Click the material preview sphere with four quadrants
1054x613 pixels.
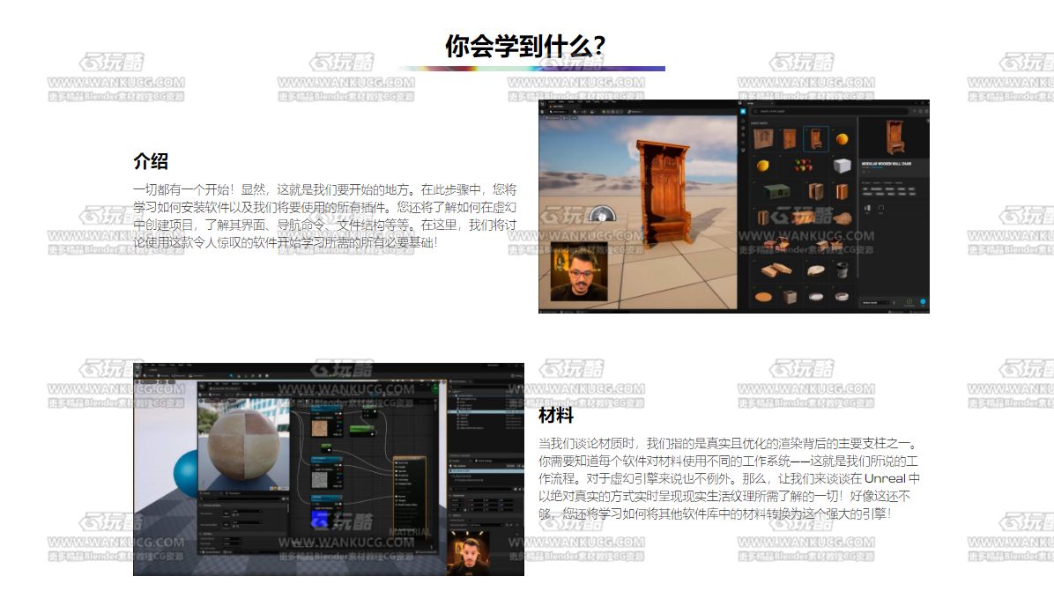[243, 444]
